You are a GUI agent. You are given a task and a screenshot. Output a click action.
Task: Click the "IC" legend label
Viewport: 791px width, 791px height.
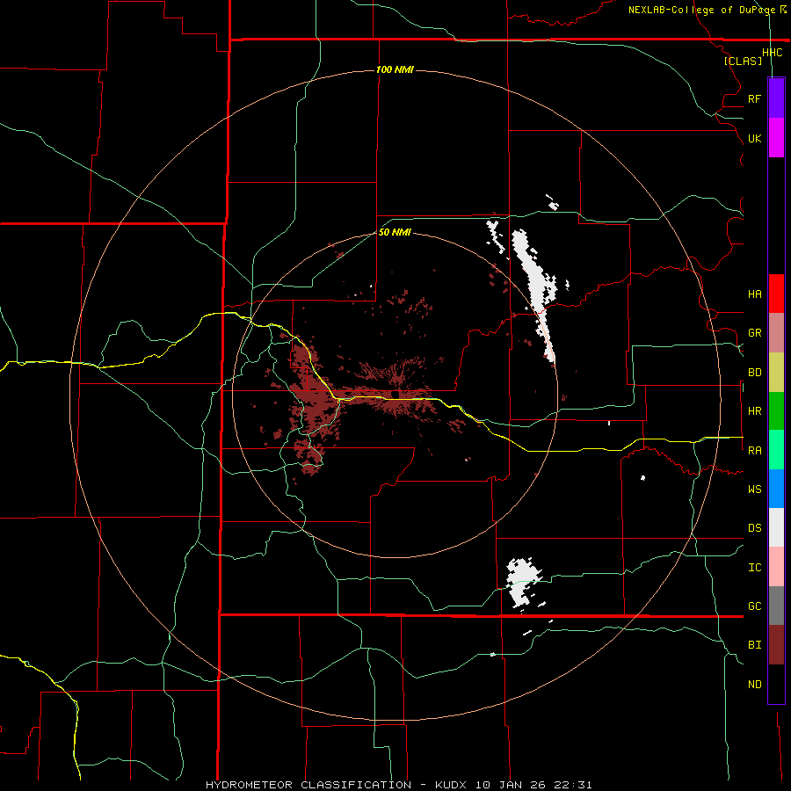click(x=754, y=568)
